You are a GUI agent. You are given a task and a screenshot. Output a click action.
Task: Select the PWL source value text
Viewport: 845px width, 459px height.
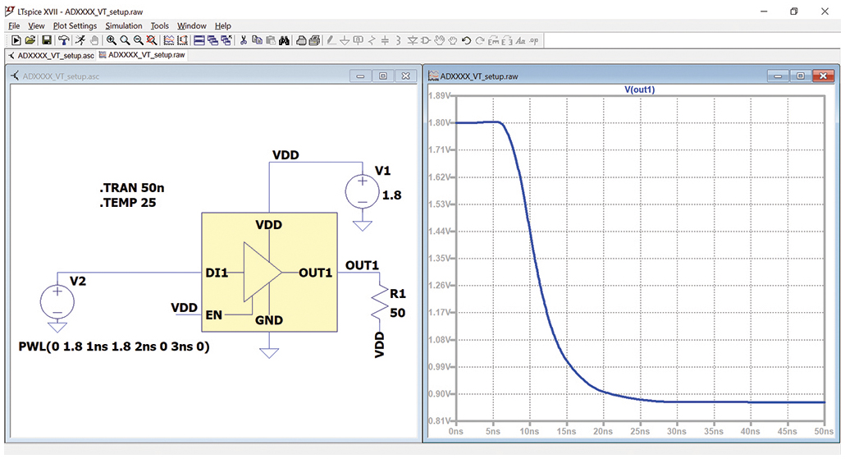tap(114, 347)
